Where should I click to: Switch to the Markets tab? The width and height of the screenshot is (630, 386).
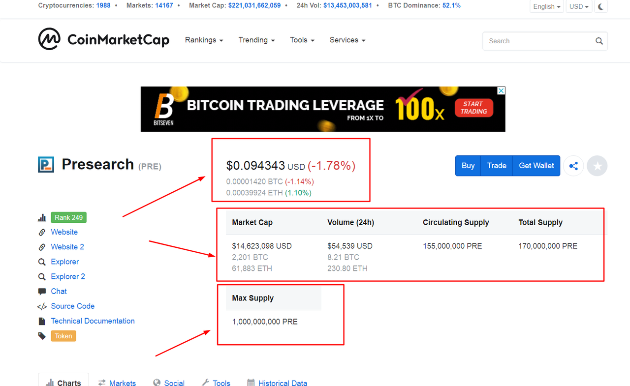117,383
